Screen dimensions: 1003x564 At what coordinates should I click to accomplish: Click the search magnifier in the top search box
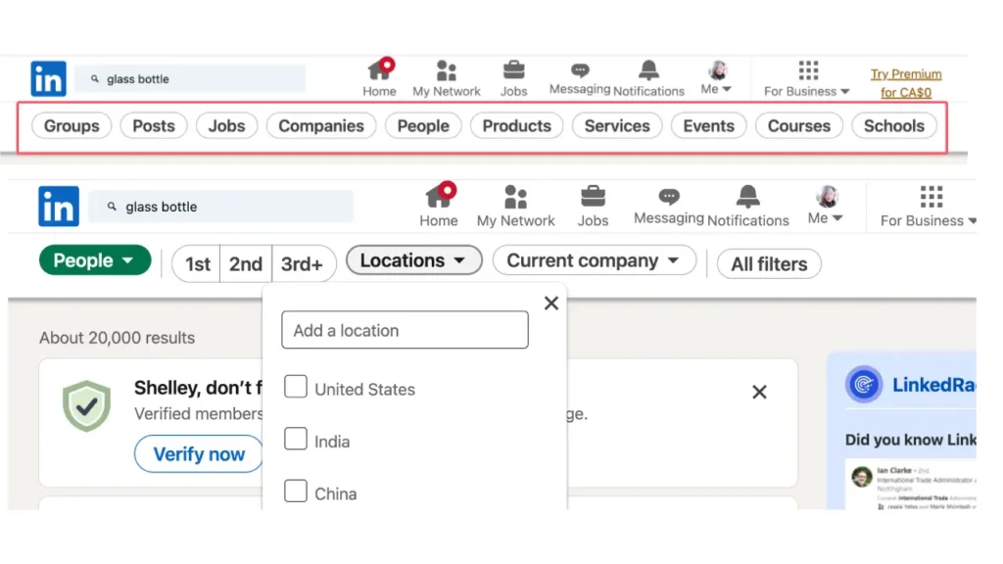click(x=95, y=78)
